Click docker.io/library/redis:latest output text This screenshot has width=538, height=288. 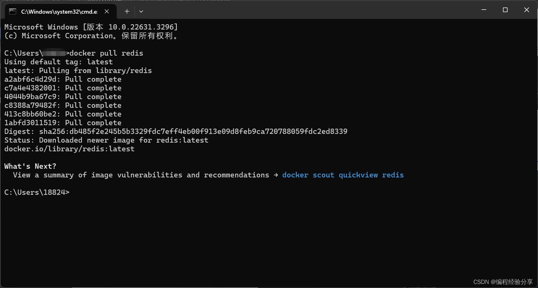[x=69, y=149]
